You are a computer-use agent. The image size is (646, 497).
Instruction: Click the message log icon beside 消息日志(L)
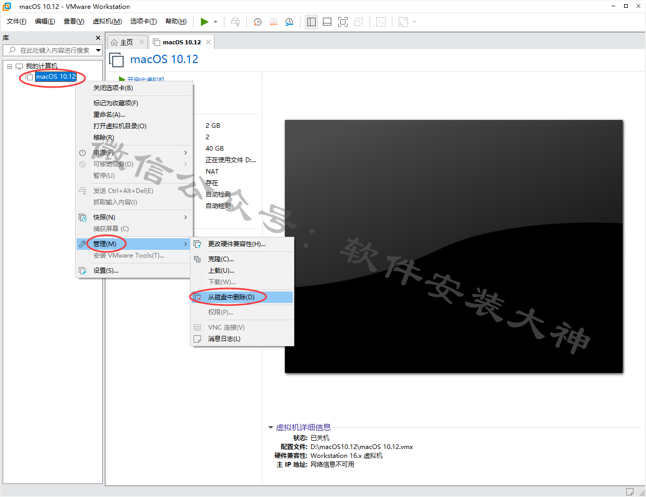pyautogui.click(x=197, y=339)
